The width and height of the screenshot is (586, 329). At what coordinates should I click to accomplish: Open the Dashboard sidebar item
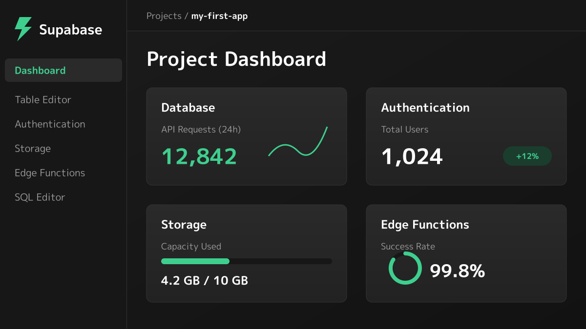[x=63, y=70]
